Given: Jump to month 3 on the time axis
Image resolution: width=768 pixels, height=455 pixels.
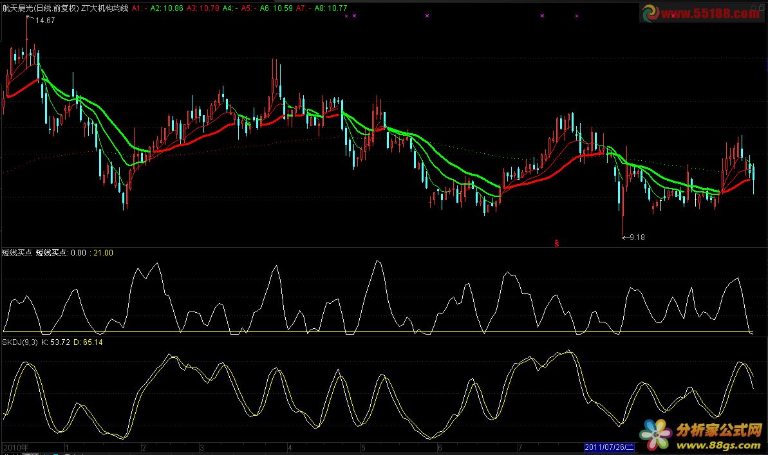Looking at the screenshot, I should pos(201,448).
